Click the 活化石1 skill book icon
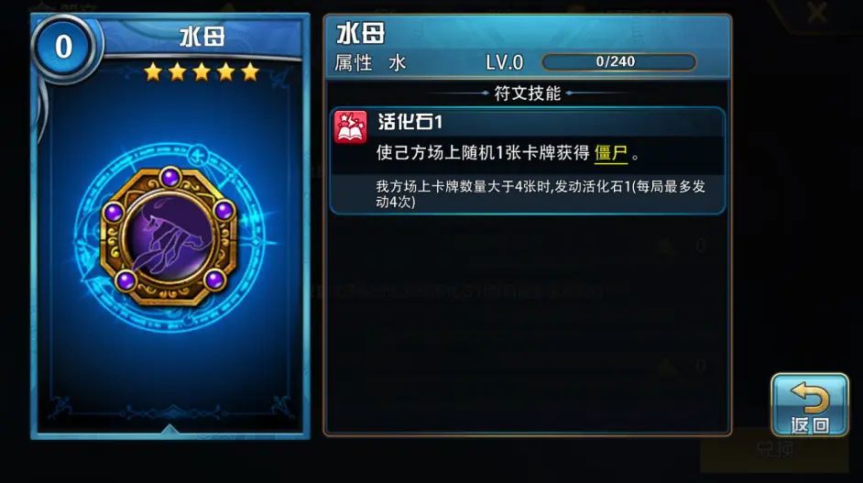Image resolution: width=863 pixels, height=483 pixels. pyautogui.click(x=351, y=127)
